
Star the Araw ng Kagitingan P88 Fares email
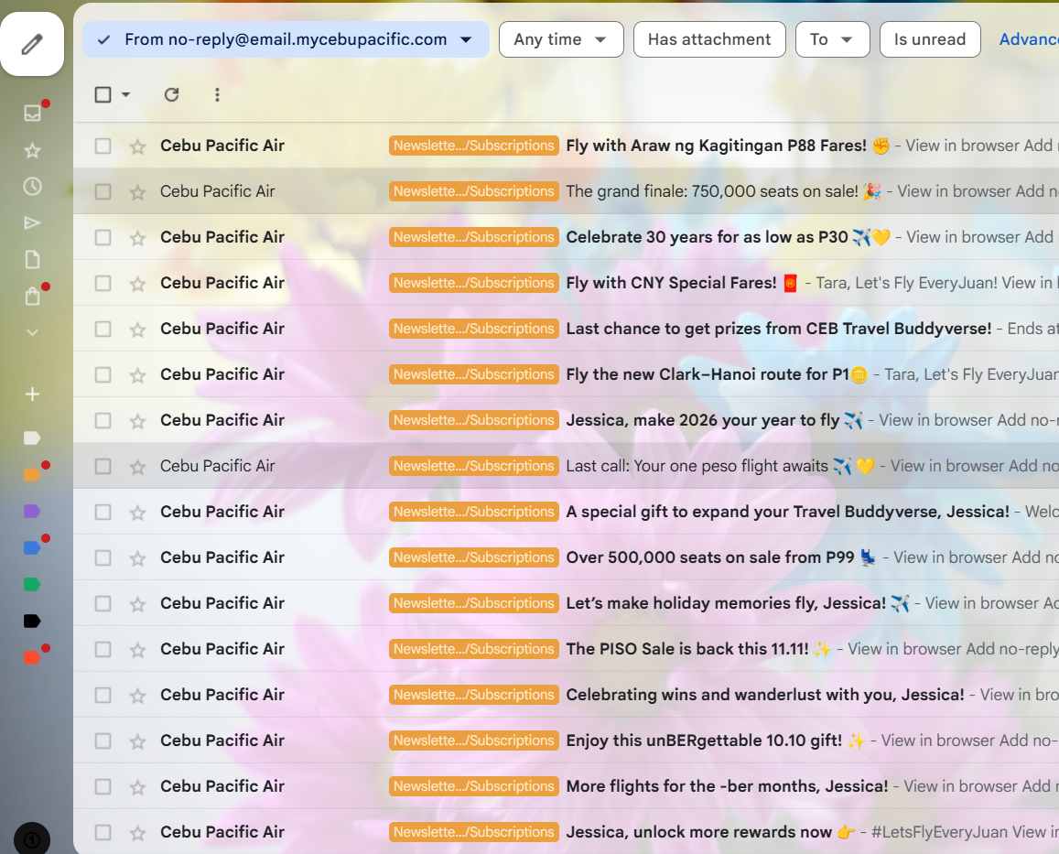(x=138, y=146)
